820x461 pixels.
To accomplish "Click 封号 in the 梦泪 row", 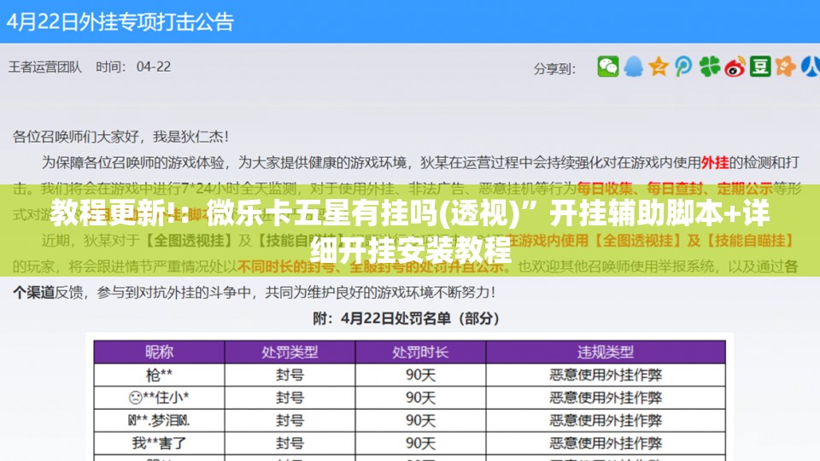I will [x=290, y=421].
